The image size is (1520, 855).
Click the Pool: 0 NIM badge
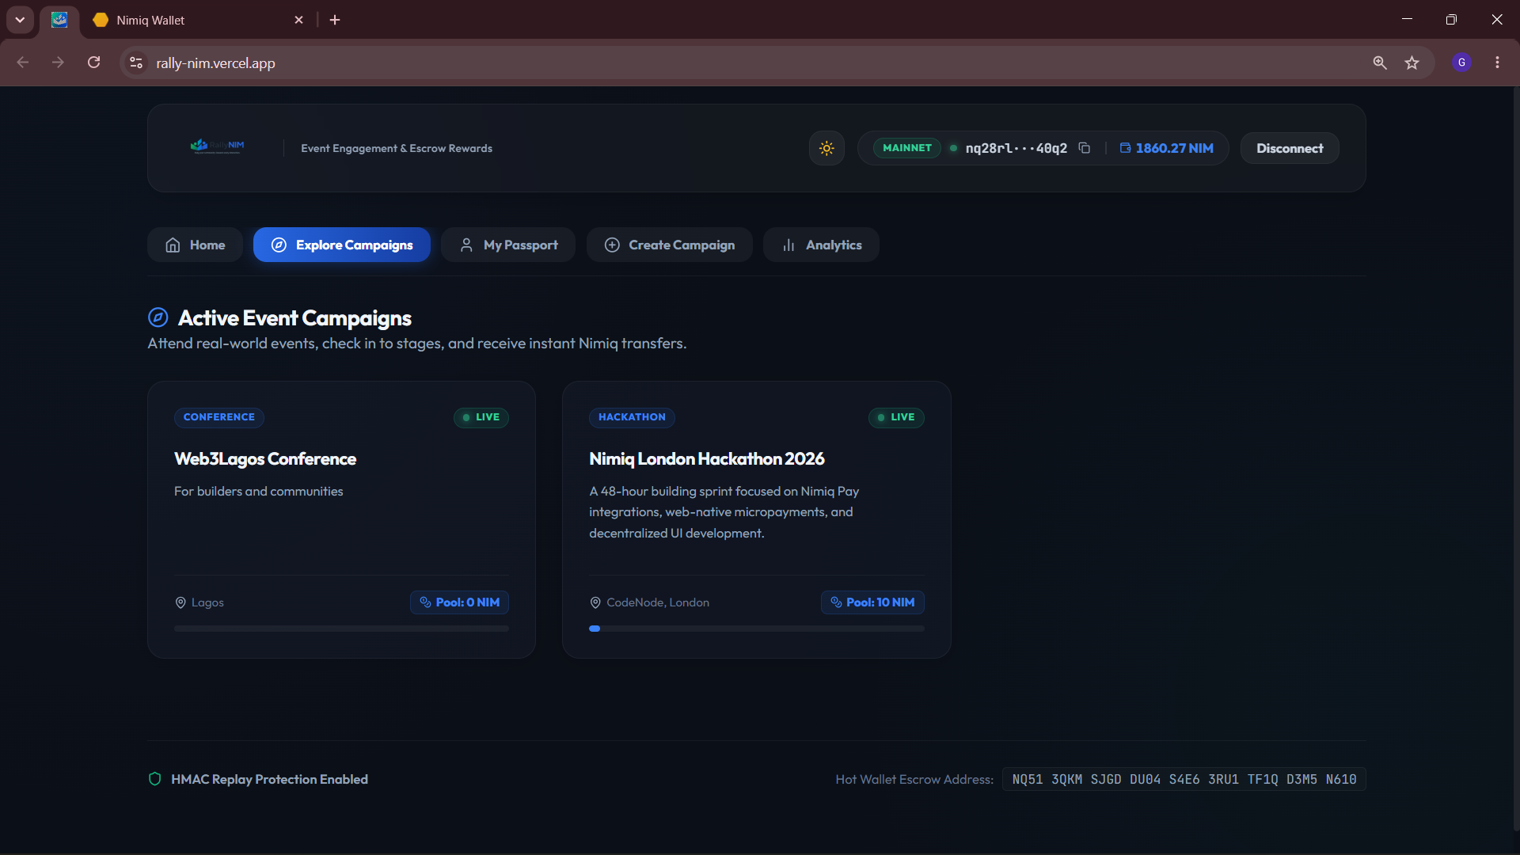point(459,602)
